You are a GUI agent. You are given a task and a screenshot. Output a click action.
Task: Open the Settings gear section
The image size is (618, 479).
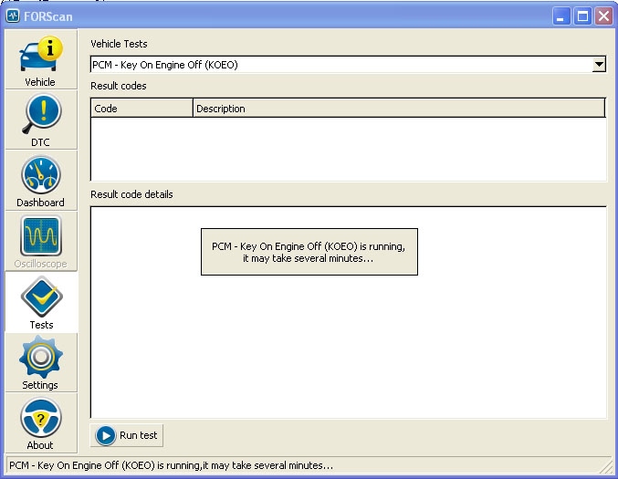coord(40,362)
